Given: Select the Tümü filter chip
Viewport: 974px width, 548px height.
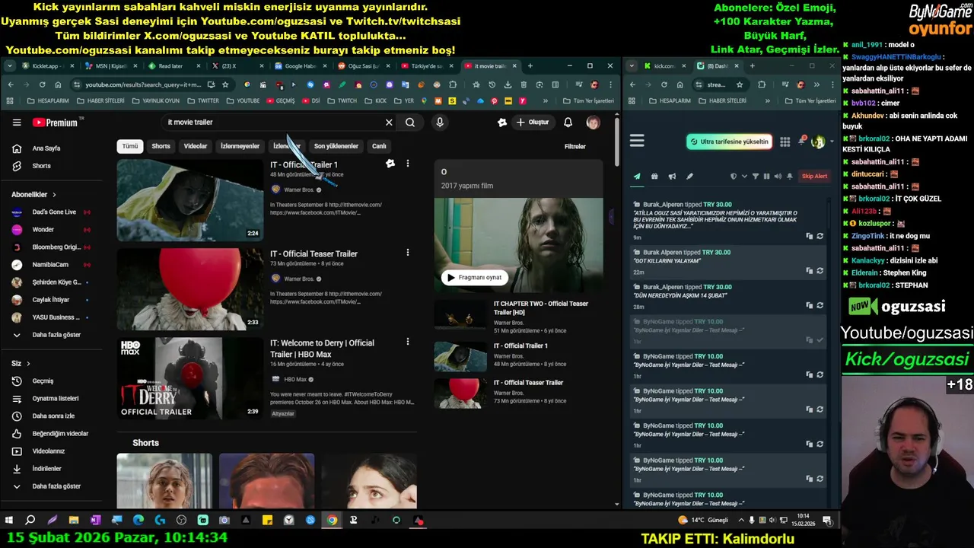Looking at the screenshot, I should [130, 146].
